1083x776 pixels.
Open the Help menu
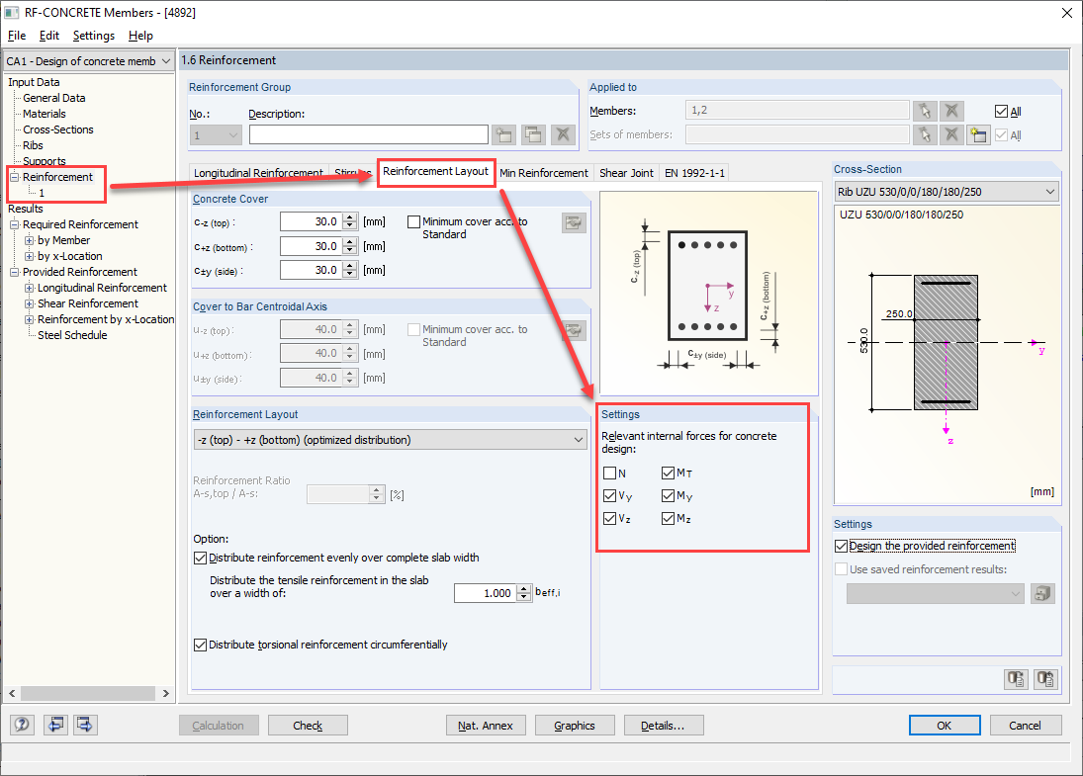(x=140, y=36)
